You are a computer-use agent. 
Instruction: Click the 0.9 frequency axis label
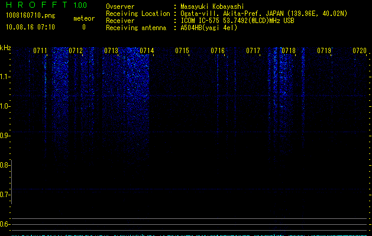5,136
